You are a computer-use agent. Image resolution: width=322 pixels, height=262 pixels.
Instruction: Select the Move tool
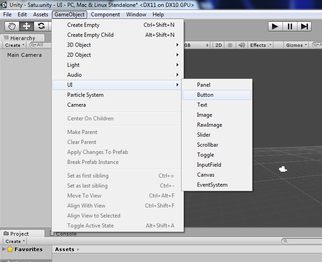pyautogui.click(x=26, y=26)
